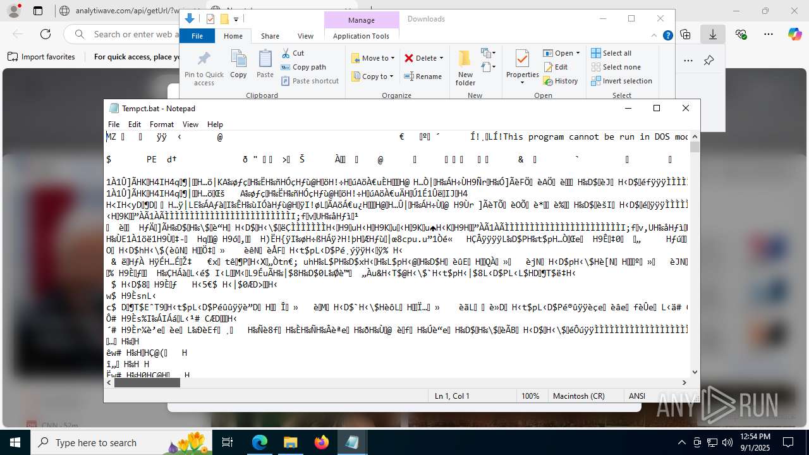Image resolution: width=809 pixels, height=455 pixels.
Task: Click Notepad scroll right arrow
Action: 684,382
